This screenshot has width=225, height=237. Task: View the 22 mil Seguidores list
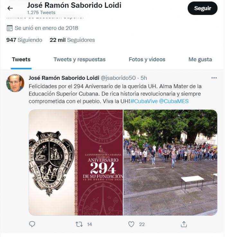pyautogui.click(x=72, y=40)
